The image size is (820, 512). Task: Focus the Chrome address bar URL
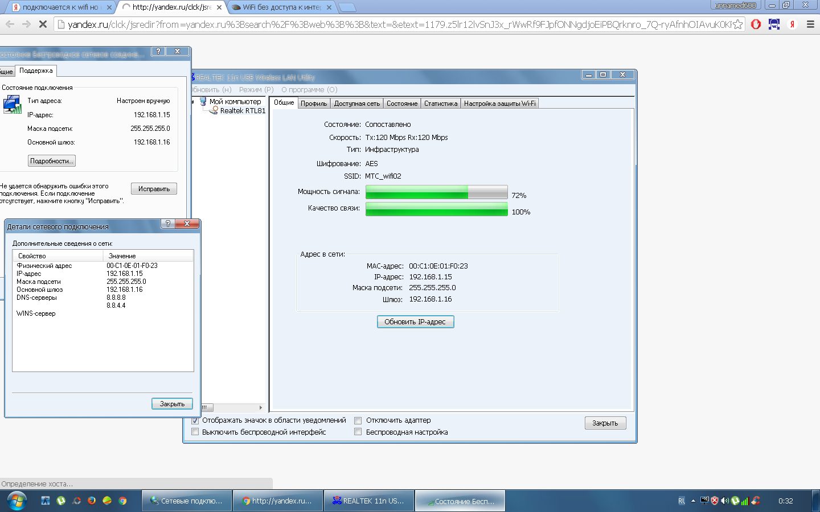[399, 24]
